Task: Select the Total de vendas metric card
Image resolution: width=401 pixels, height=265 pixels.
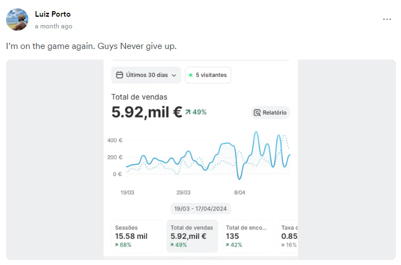Action: (192, 236)
